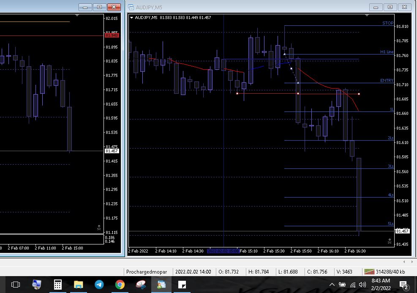Click the volume speaker tray icon
Screen dimensions: 417x293
[x=362, y=285]
